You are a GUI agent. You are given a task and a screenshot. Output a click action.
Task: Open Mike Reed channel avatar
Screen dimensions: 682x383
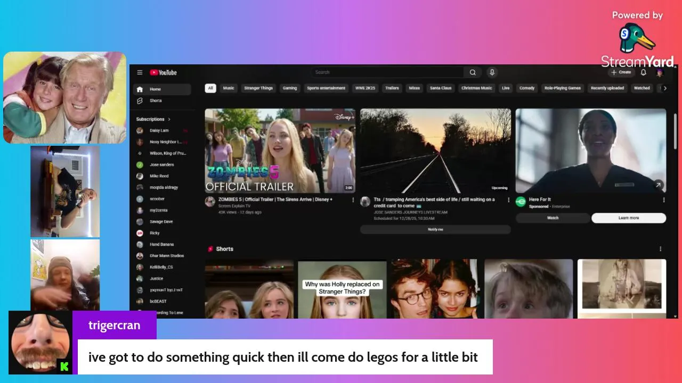click(x=140, y=176)
